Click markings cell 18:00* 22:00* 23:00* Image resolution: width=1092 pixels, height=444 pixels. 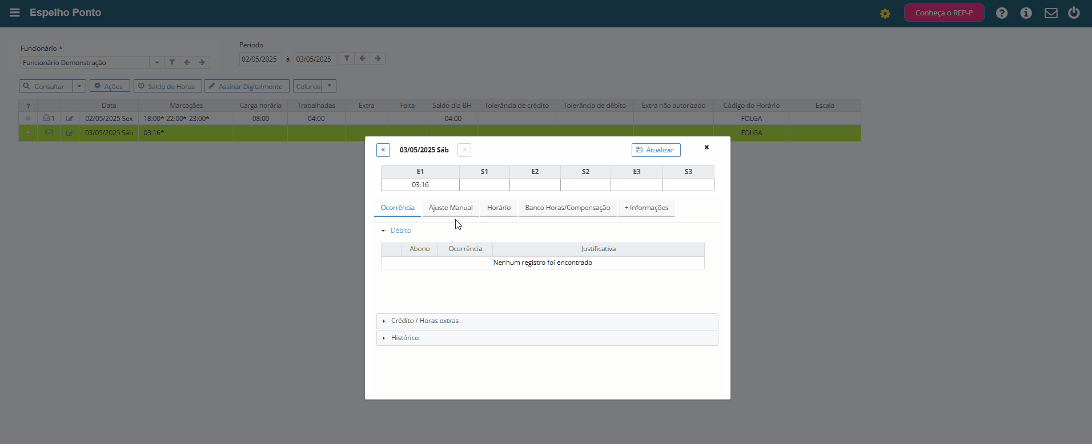click(x=186, y=118)
